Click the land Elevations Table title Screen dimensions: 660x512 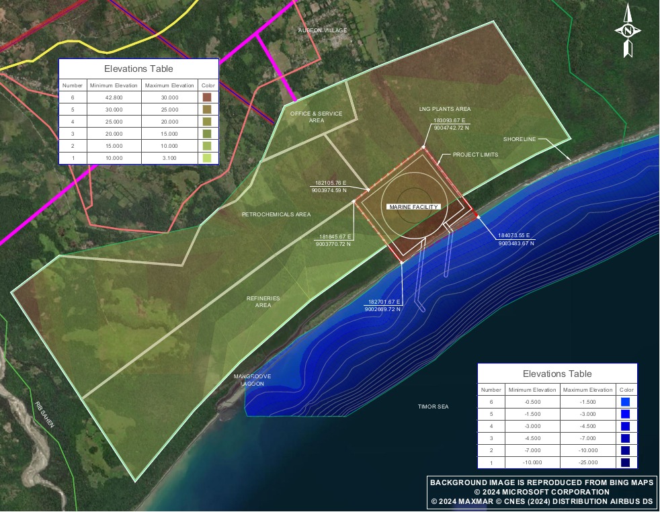click(138, 69)
